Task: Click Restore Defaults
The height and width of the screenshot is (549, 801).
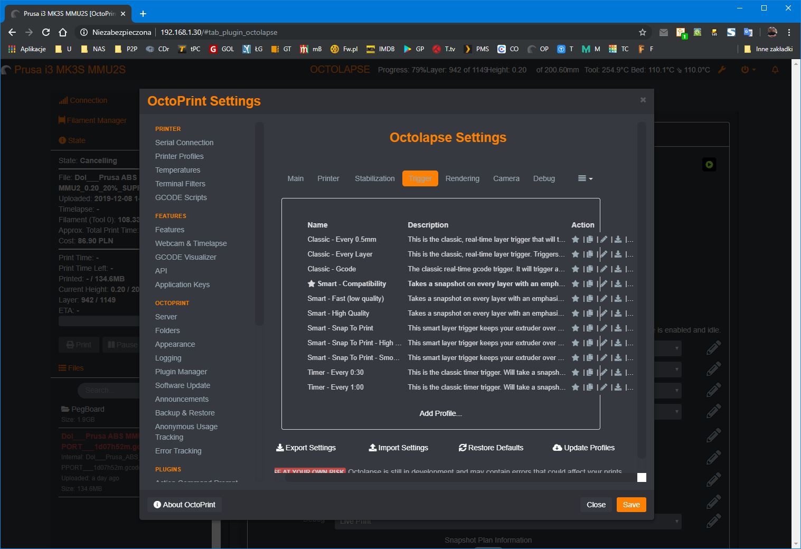Action: tap(491, 448)
